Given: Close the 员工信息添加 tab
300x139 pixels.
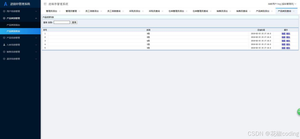Looking at the screenshot, I should click(x=101, y=11).
